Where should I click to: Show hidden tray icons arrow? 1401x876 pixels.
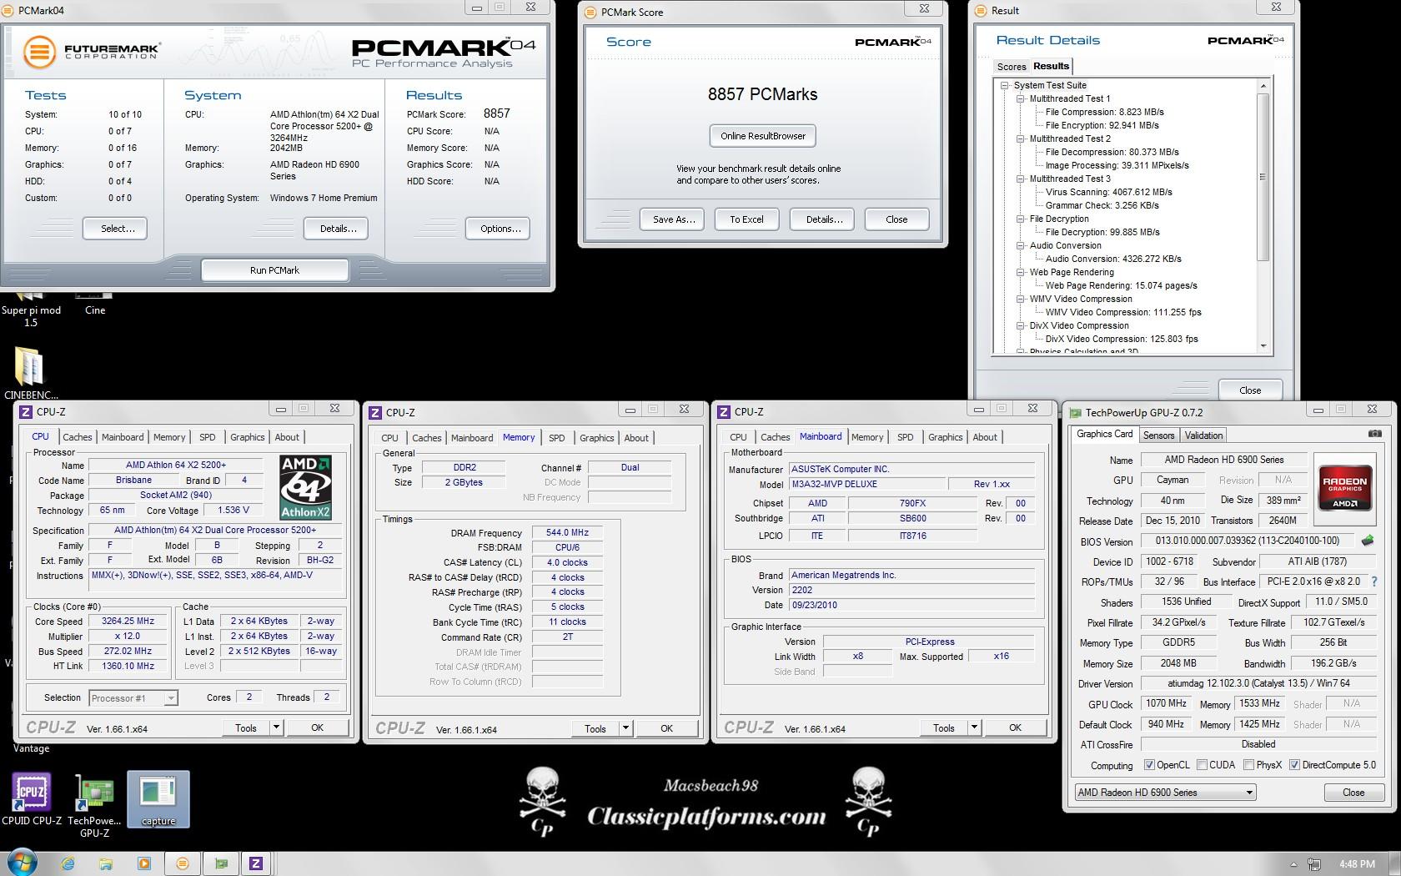[x=1293, y=864]
